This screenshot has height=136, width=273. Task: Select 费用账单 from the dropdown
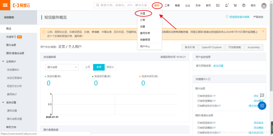145,33
